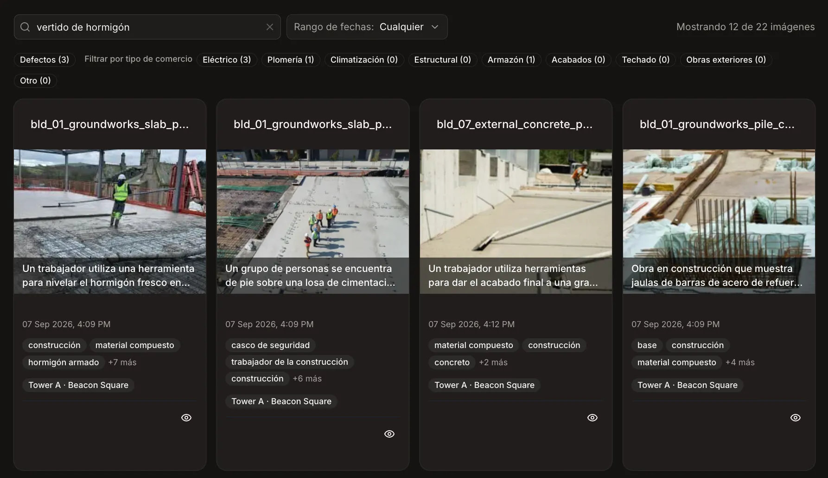Filter by Eléctrico (3) trade
This screenshot has width=828, height=478.
pos(227,60)
